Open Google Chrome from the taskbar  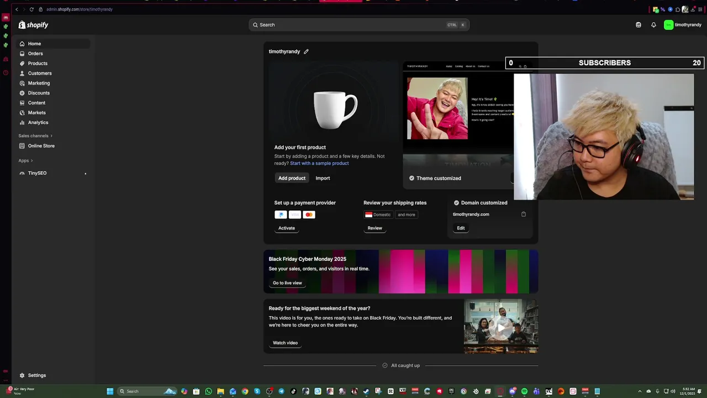[x=245, y=391]
